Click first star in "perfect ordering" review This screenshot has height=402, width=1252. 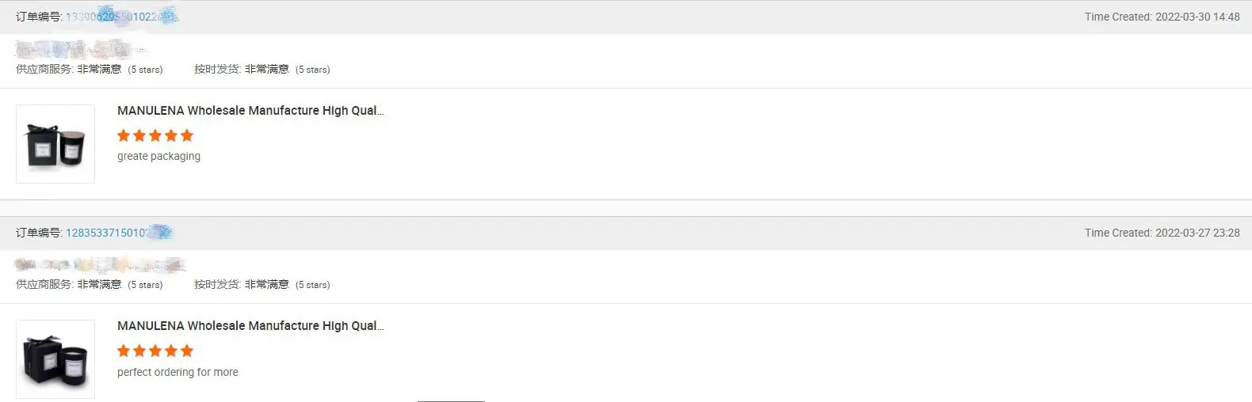point(124,351)
